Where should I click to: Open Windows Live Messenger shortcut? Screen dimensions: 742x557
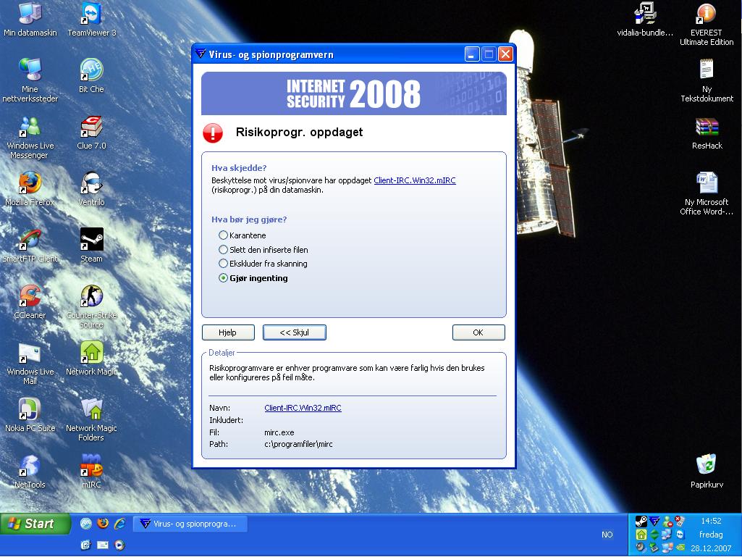30,138
